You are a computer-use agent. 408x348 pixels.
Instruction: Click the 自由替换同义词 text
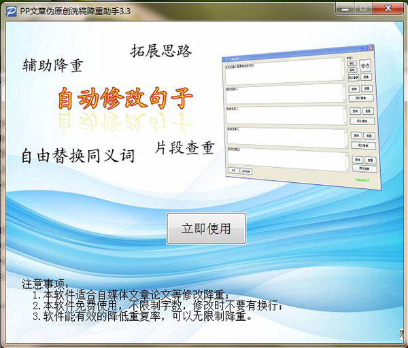tap(78, 156)
